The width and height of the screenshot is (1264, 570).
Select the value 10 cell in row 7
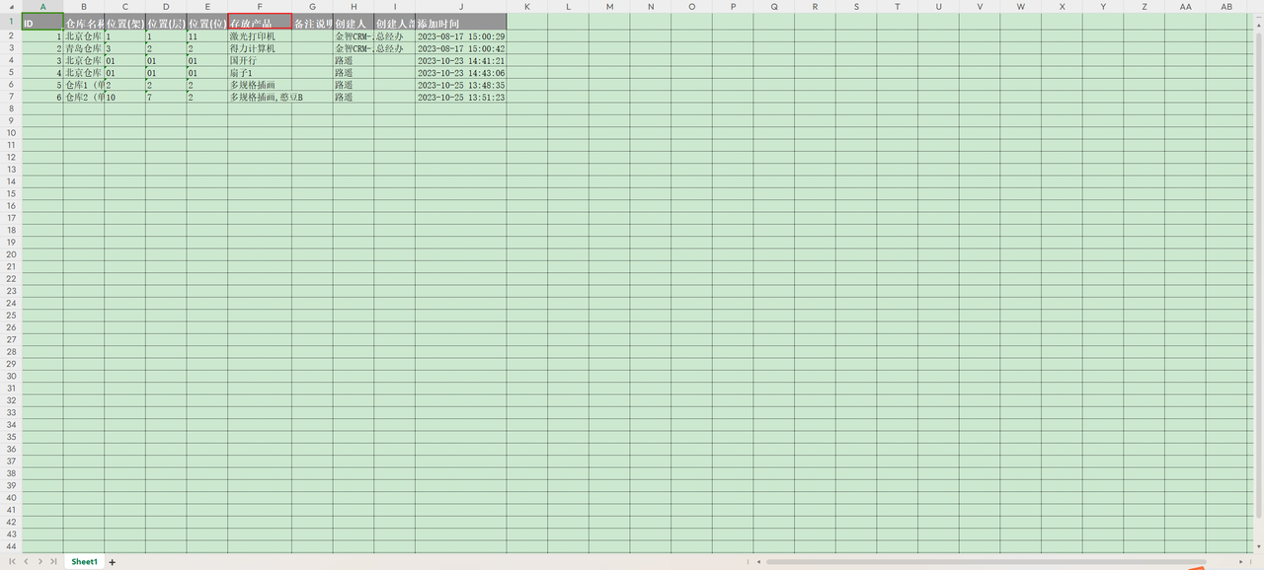coord(124,97)
